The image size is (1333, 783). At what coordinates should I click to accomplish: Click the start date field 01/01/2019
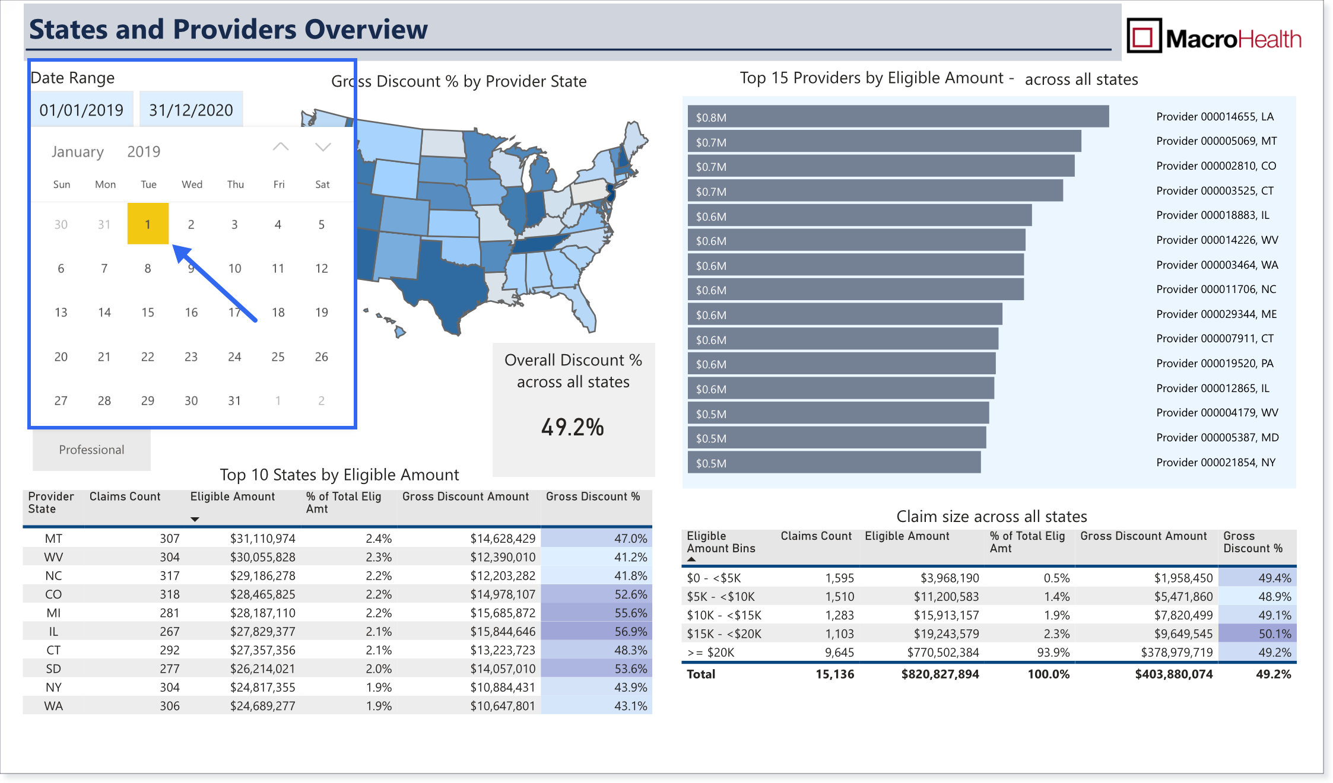tap(82, 109)
